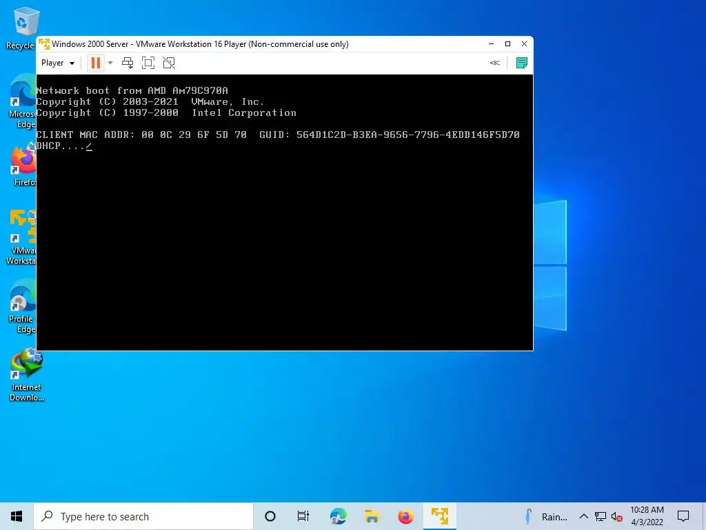
Task: Open the Player menu dropdown
Action: click(x=58, y=63)
